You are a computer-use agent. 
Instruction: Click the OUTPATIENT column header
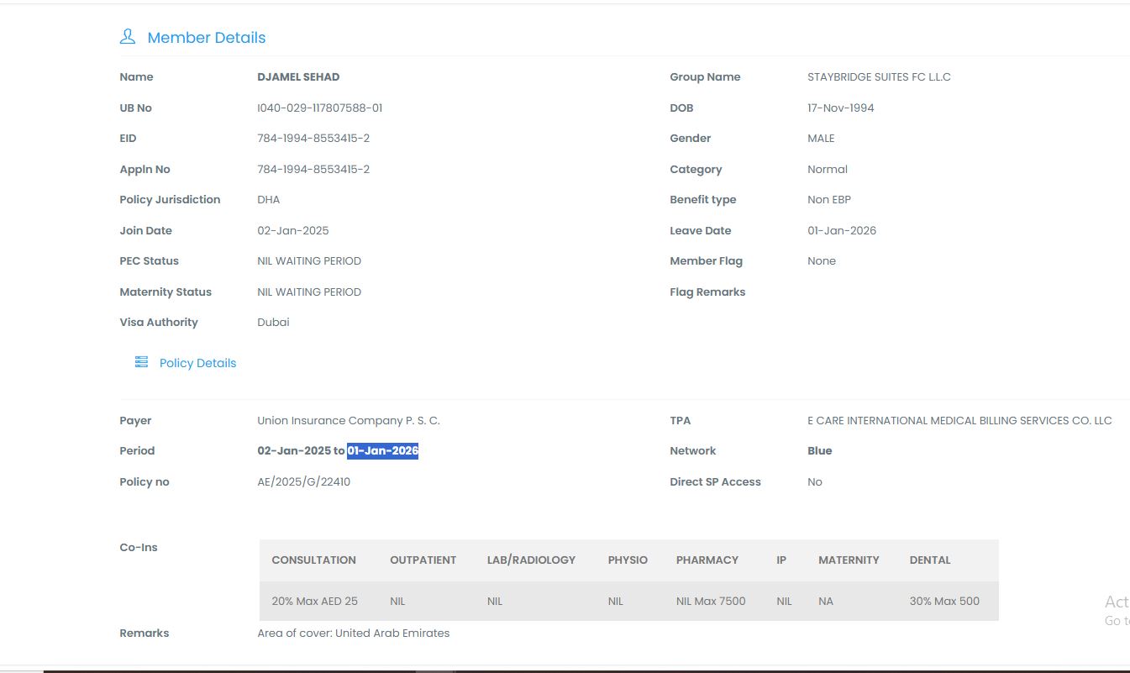[x=423, y=560]
